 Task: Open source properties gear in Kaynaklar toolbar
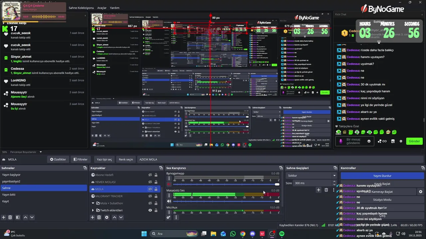(x=107, y=217)
